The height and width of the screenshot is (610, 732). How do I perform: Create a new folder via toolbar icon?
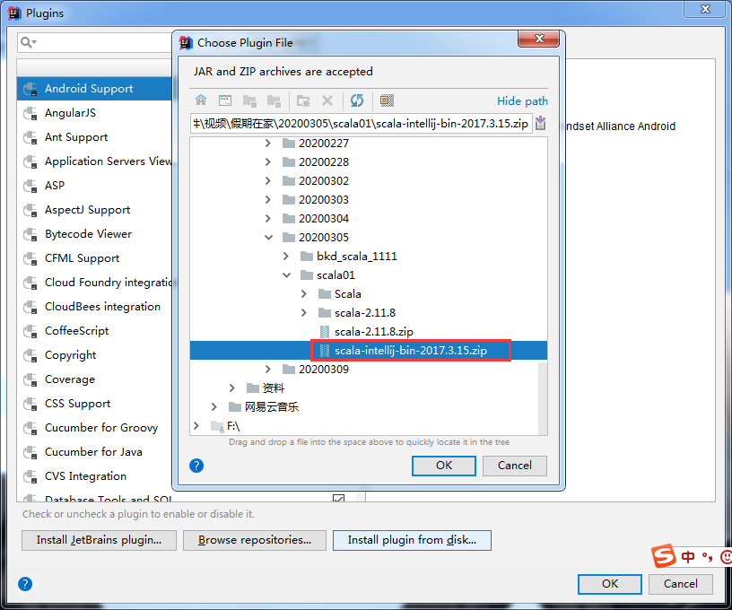(x=303, y=100)
